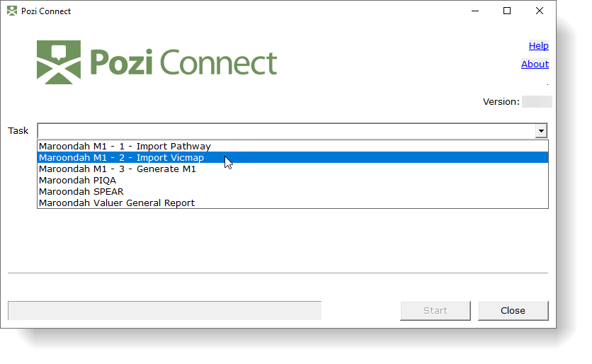Click the Pozi Connect title bar icon
This screenshot has width=592, height=364.
(x=11, y=11)
